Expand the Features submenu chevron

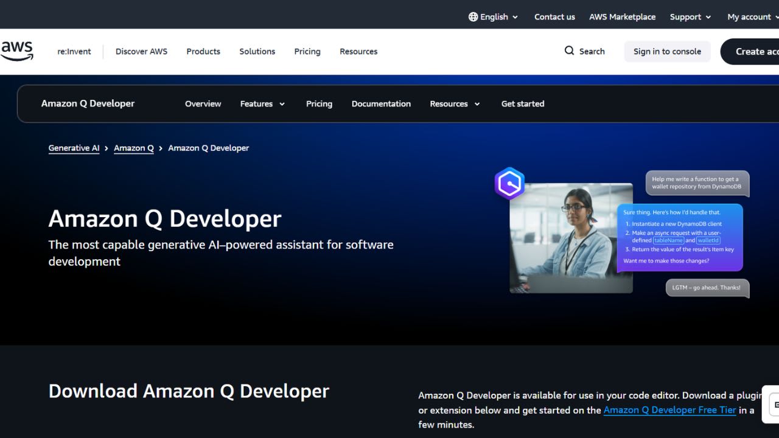click(282, 104)
